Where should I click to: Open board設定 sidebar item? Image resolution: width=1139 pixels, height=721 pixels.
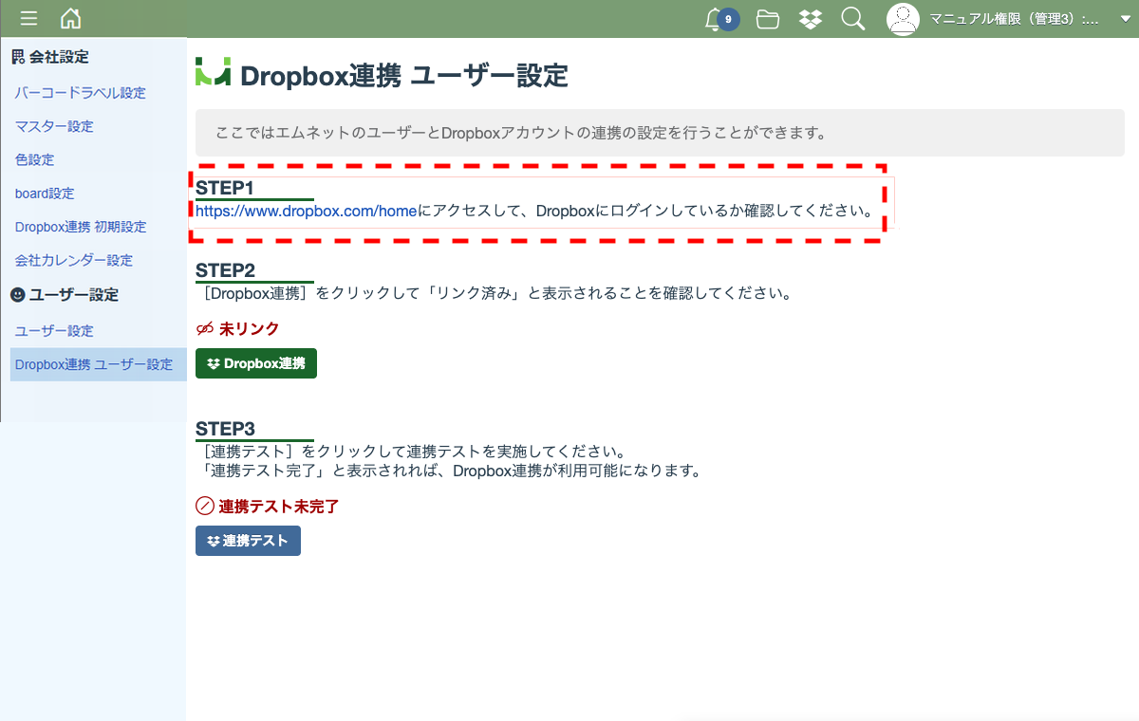point(45,194)
